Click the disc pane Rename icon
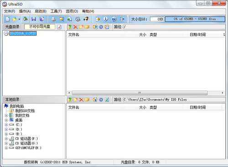 pos(87,27)
